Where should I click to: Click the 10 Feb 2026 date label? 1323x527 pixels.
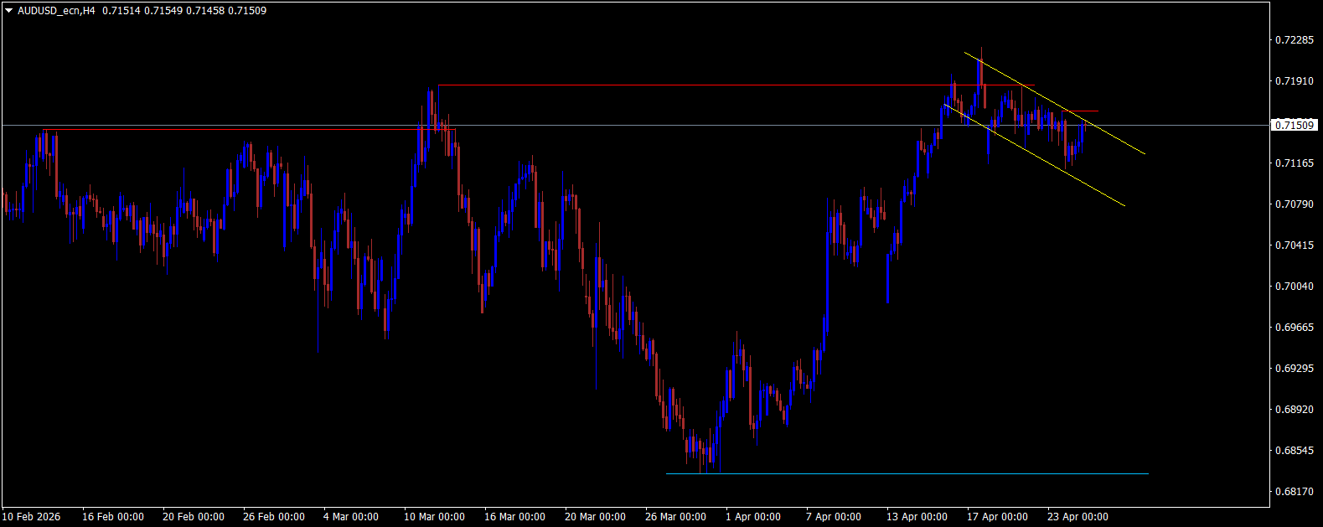33,517
